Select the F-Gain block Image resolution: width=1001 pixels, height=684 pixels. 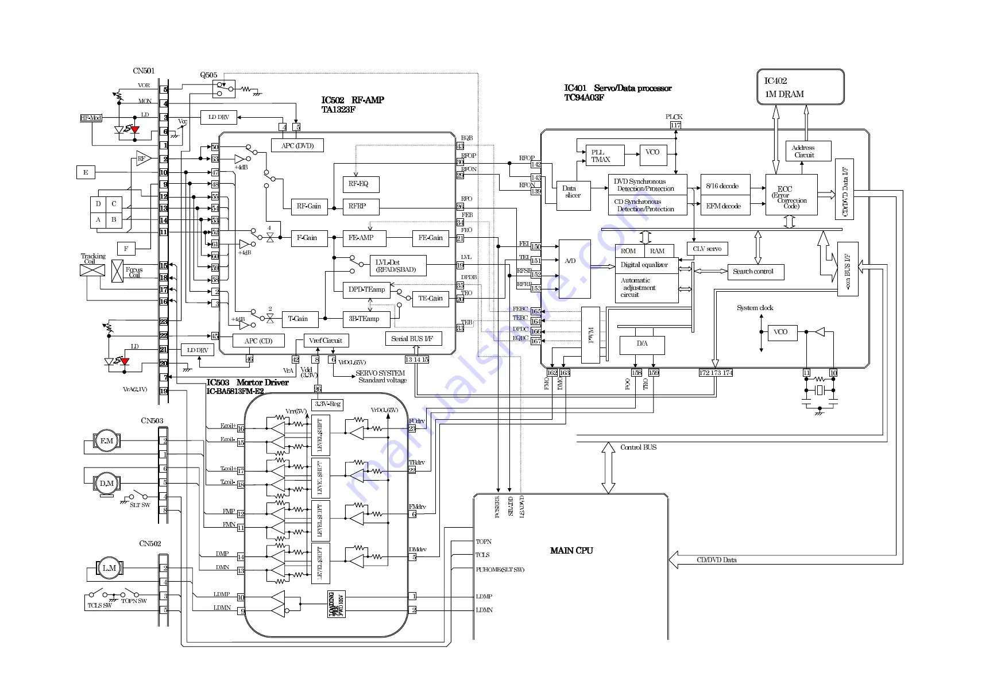pyautogui.click(x=308, y=238)
